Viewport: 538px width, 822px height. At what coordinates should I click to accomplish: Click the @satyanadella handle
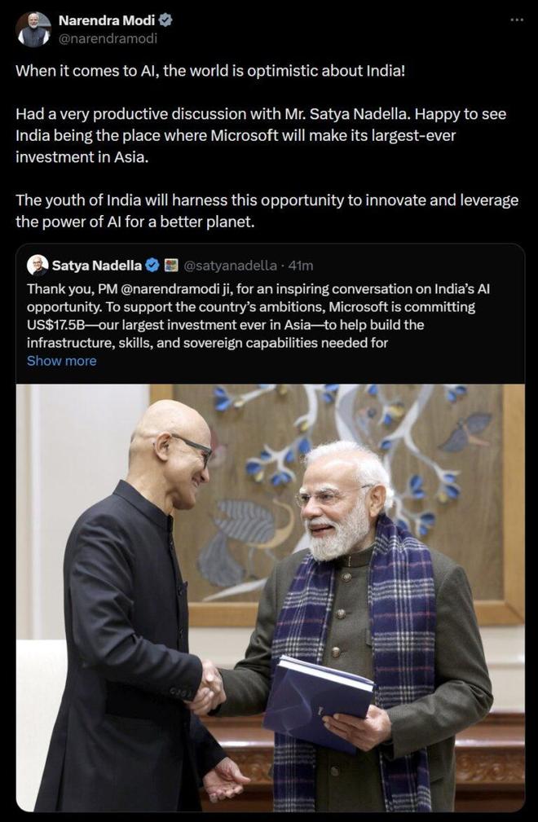(x=231, y=265)
